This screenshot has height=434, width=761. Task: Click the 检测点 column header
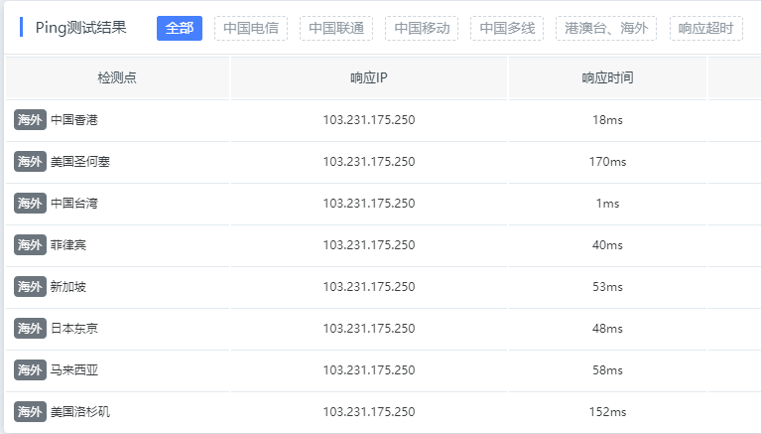pyautogui.click(x=117, y=77)
